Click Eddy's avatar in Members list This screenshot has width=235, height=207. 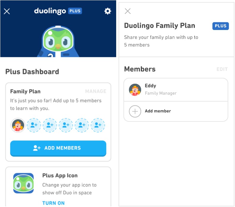(x=135, y=90)
